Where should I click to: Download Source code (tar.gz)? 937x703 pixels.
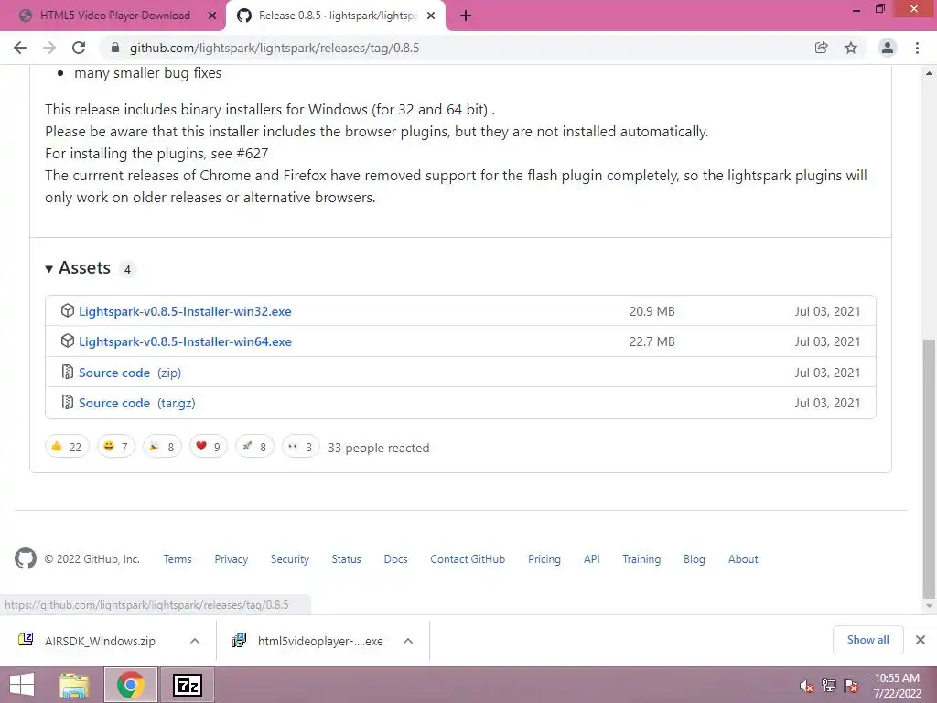pyautogui.click(x=137, y=403)
